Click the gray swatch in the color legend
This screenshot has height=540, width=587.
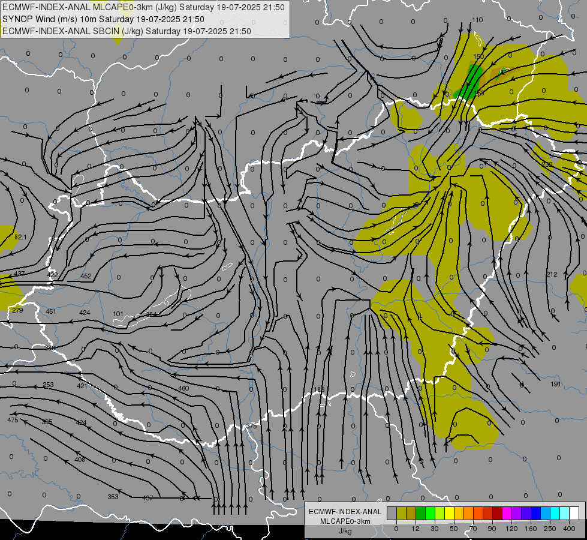coord(392,513)
